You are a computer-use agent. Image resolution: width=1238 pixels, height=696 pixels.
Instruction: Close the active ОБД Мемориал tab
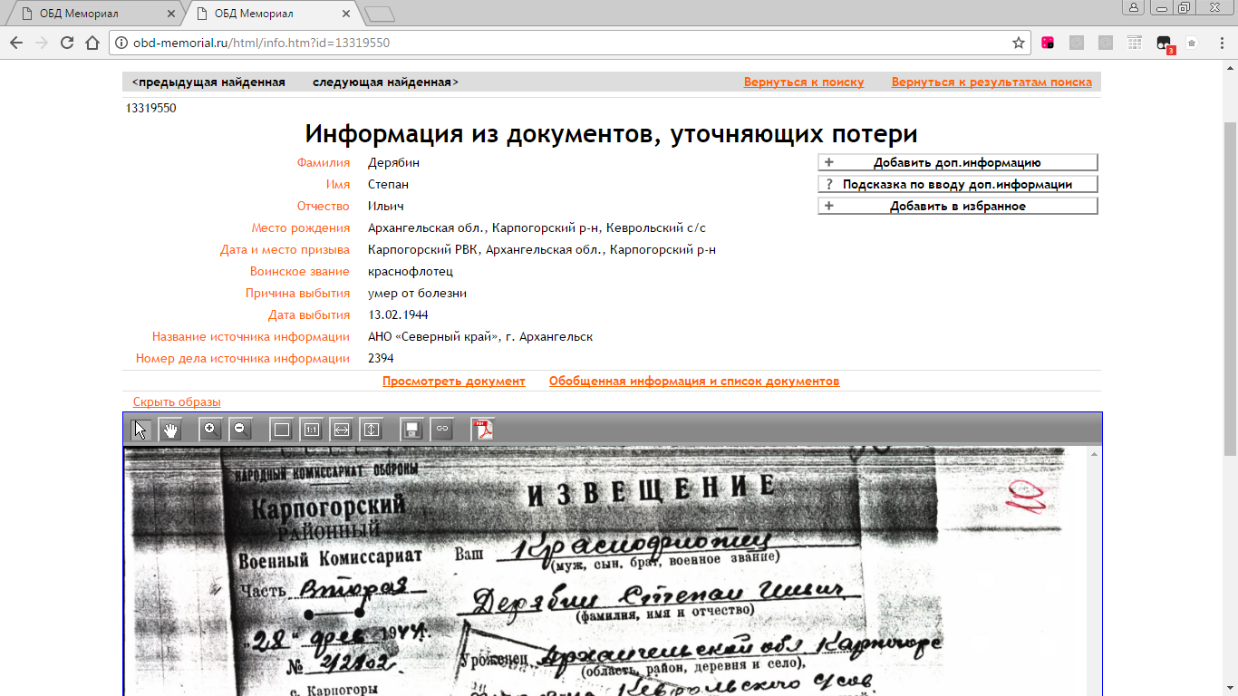[x=345, y=14]
